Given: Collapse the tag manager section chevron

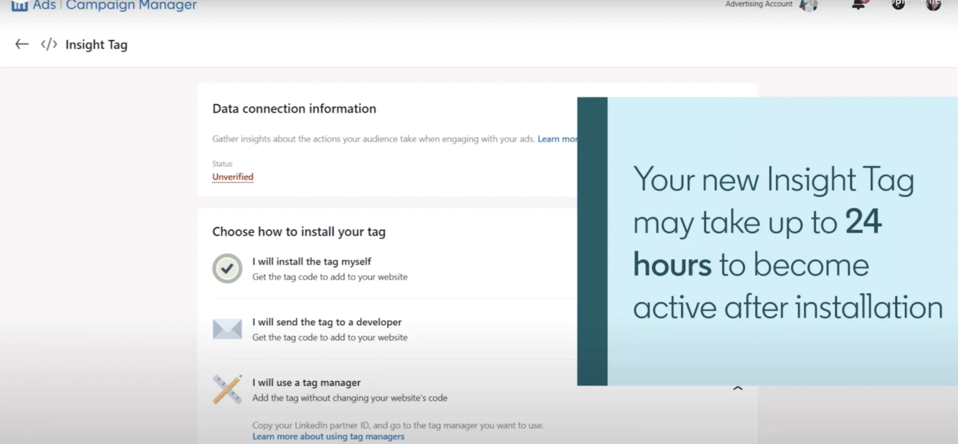Looking at the screenshot, I should [x=738, y=388].
